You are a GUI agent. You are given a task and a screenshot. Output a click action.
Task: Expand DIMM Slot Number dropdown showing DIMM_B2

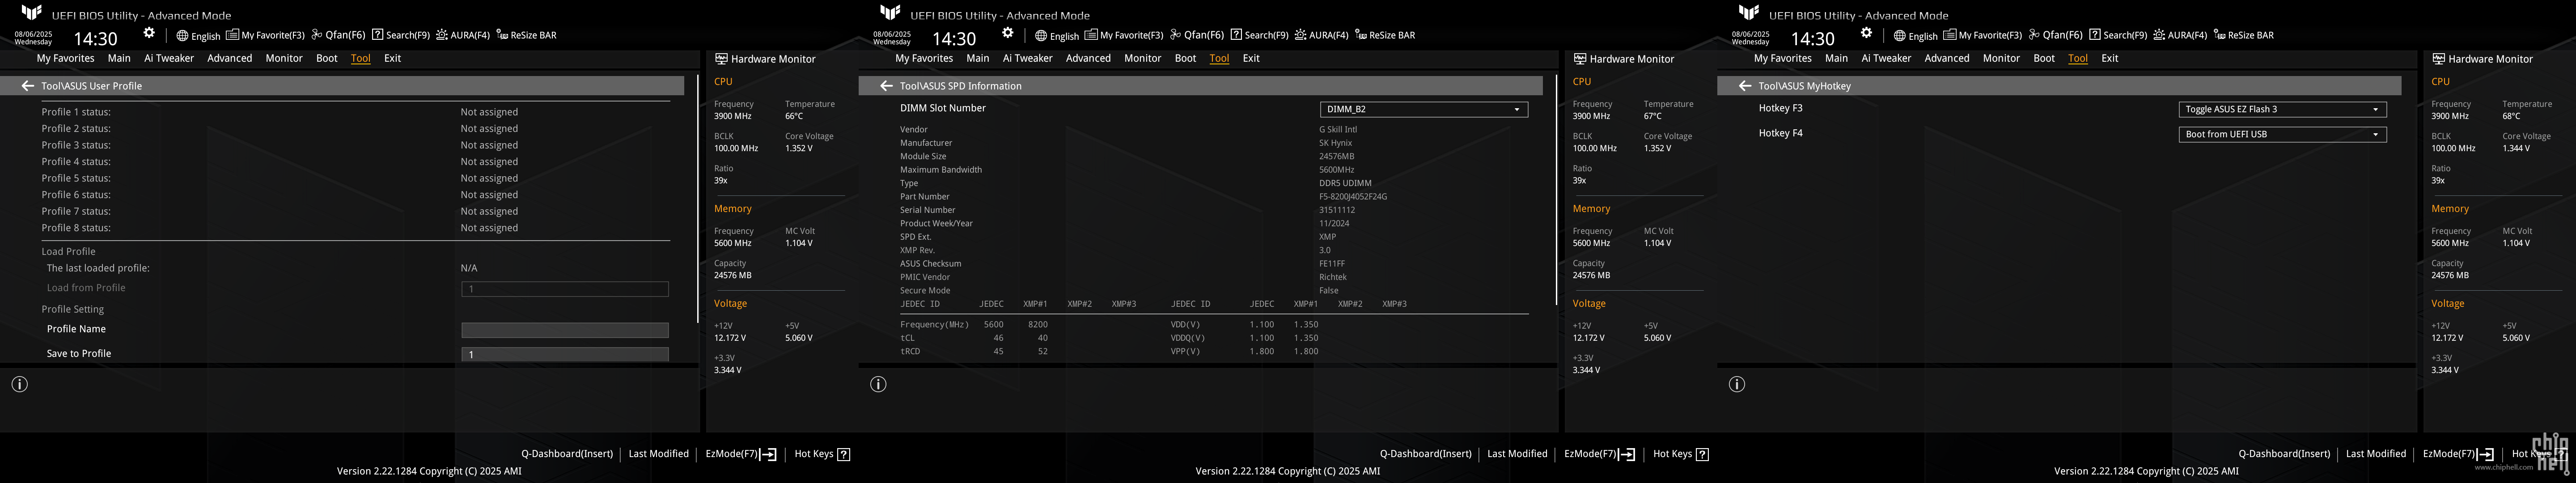pos(1424,109)
